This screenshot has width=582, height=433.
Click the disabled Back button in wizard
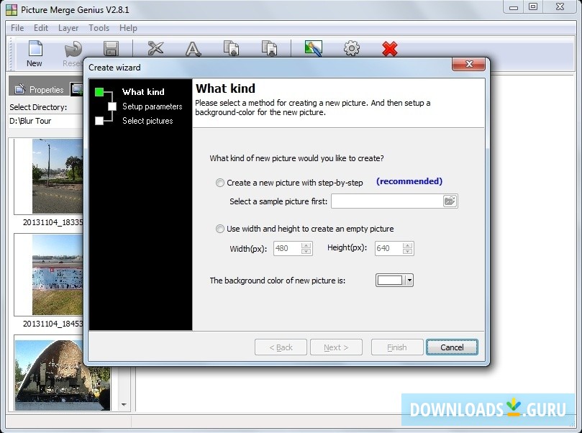(x=281, y=347)
